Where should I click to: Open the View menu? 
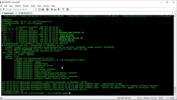11,6
